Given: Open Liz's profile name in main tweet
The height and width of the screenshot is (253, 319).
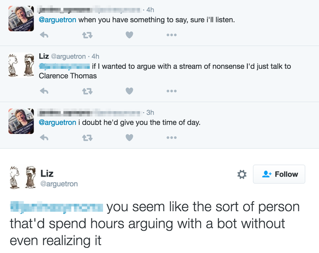Looking at the screenshot, I should (x=47, y=174).
